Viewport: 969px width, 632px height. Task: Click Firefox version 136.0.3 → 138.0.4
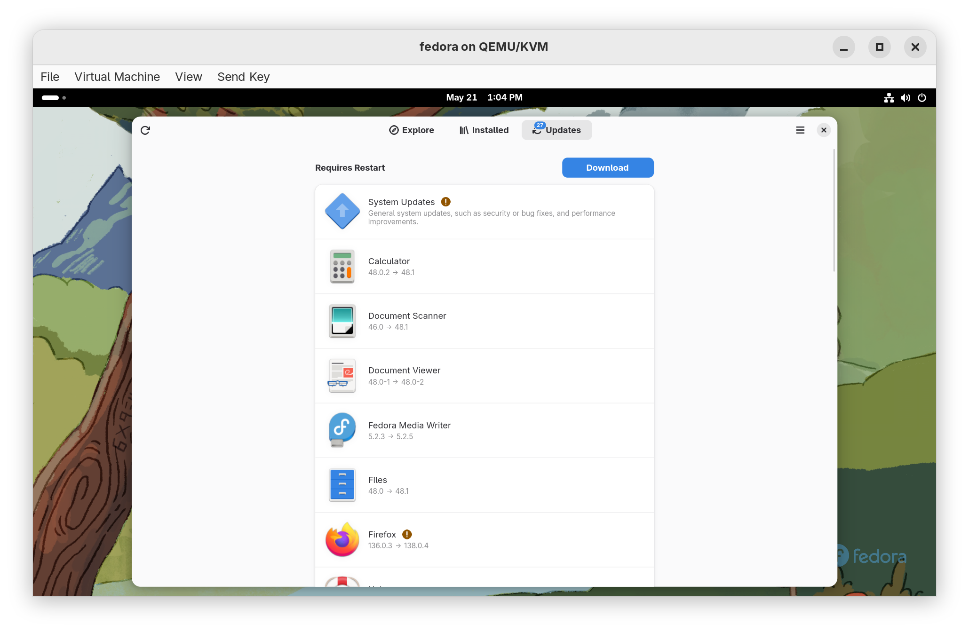tap(398, 546)
